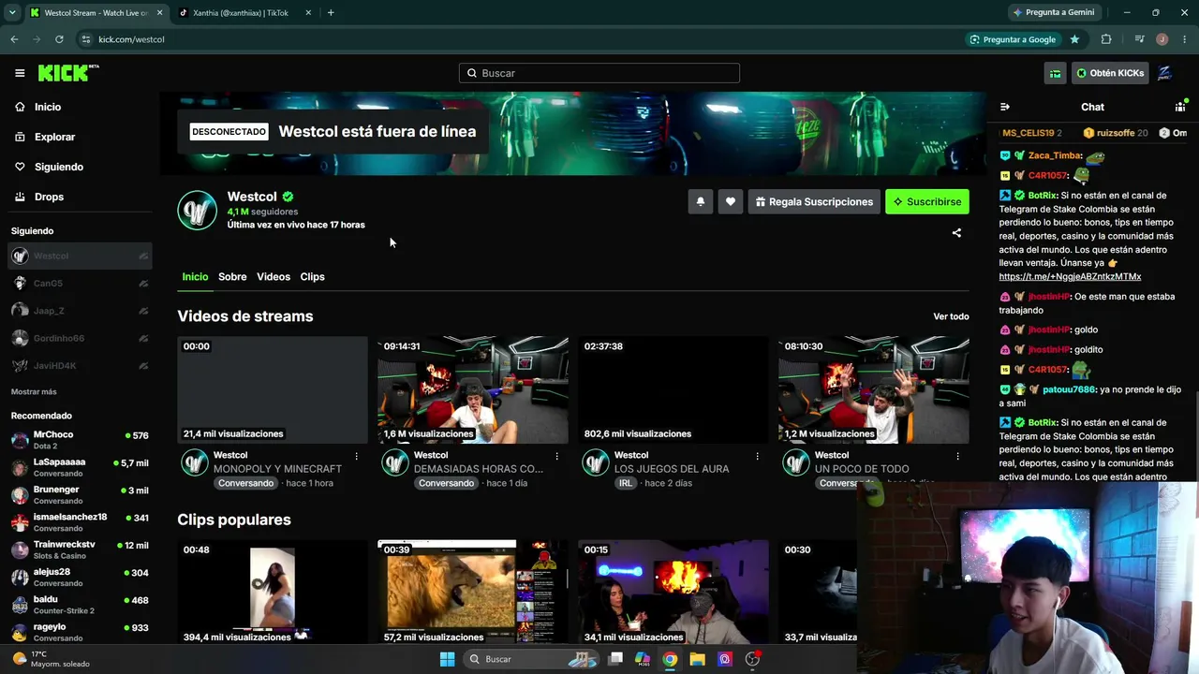Open options menu for UN POCO DE TODO video
Image resolution: width=1199 pixels, height=674 pixels.
pos(957,456)
